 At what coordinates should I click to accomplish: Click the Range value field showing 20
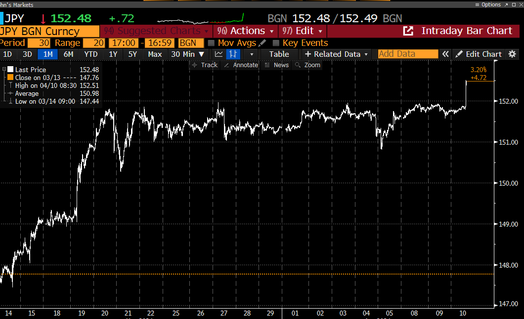[94, 43]
